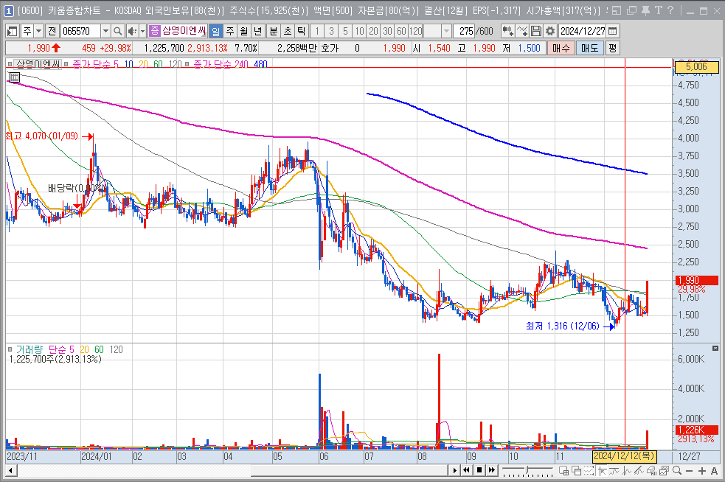
Task: Click the A auto-fit icon
Action: coord(715,470)
